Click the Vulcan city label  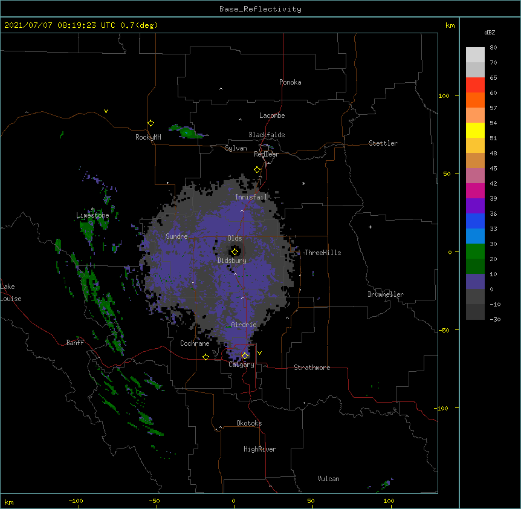pyautogui.click(x=328, y=479)
